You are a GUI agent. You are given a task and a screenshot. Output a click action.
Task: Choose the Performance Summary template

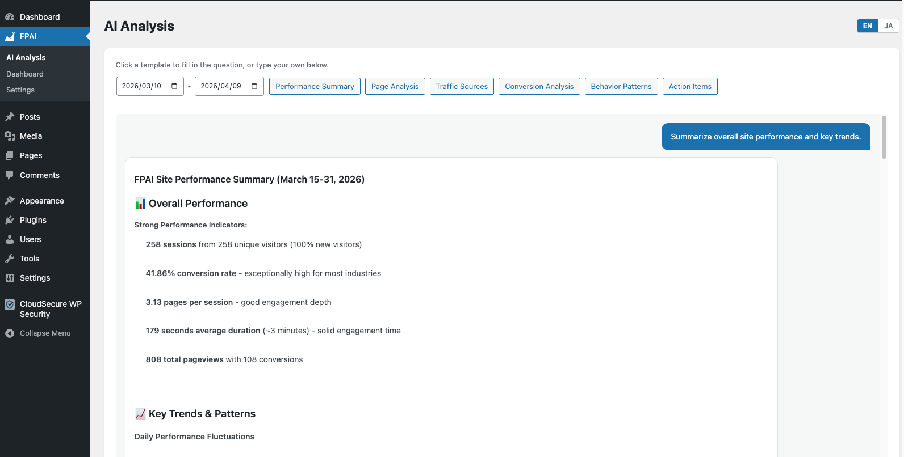pyautogui.click(x=315, y=86)
